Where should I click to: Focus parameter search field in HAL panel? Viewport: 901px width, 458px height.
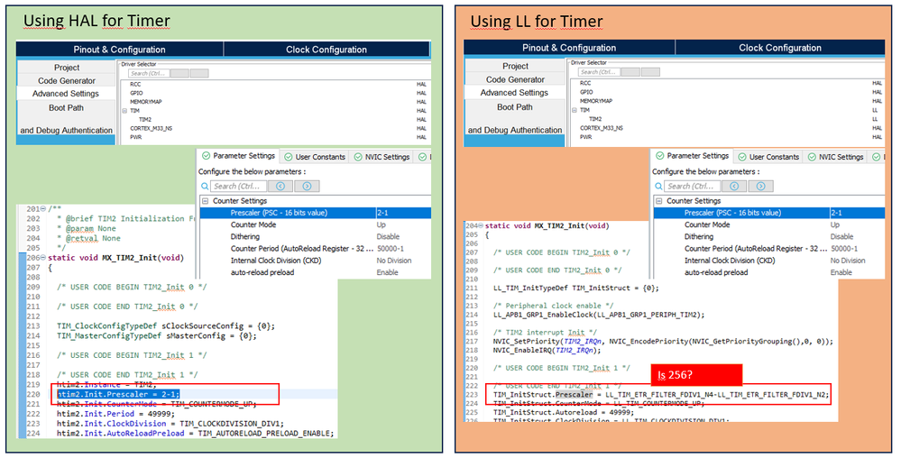pyautogui.click(x=238, y=187)
